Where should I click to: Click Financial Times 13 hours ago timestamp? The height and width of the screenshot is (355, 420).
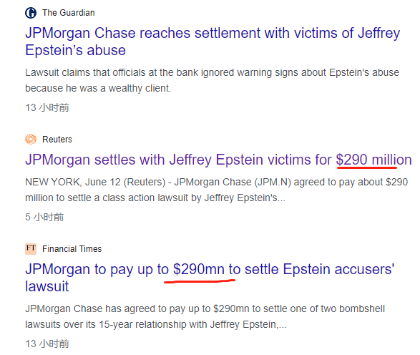(x=47, y=344)
